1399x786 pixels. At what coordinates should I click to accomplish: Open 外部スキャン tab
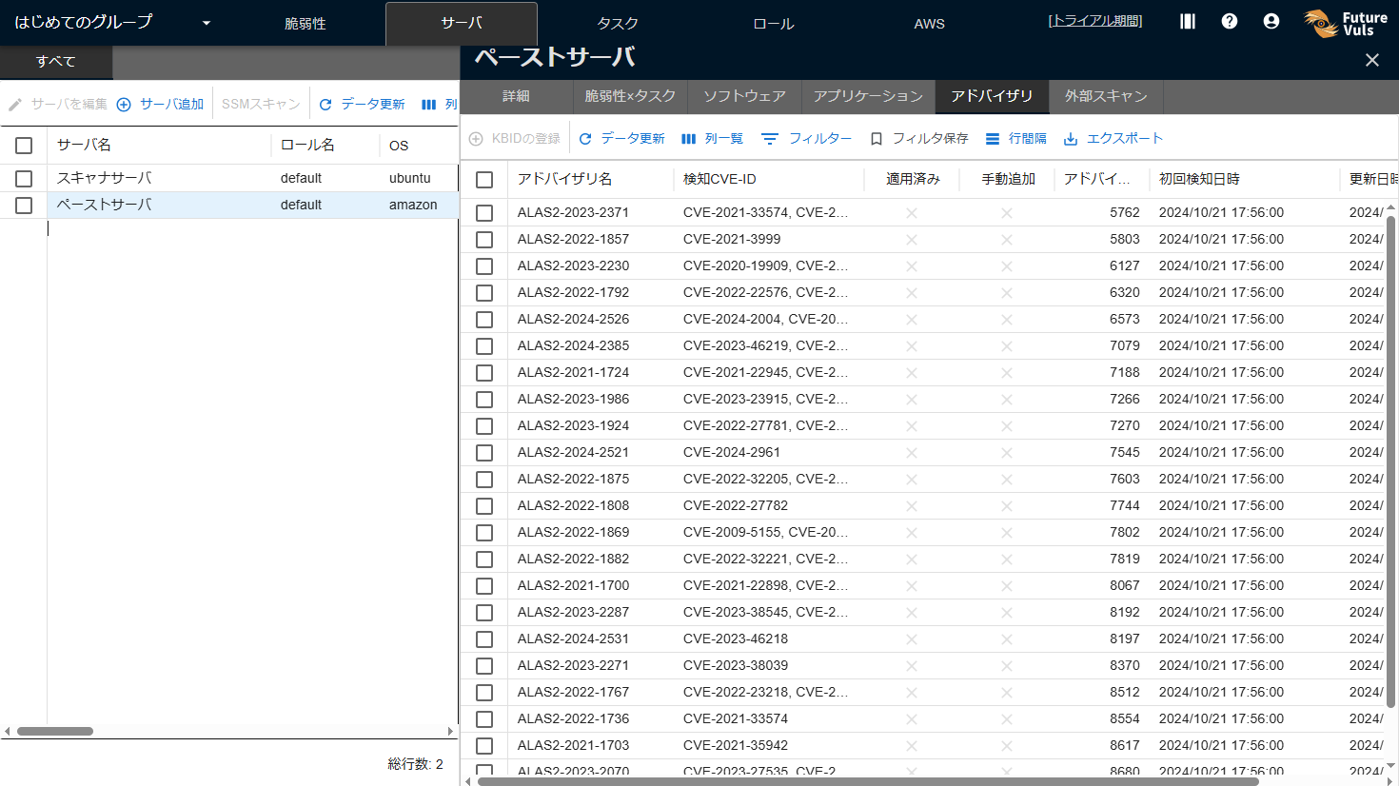(x=1106, y=96)
